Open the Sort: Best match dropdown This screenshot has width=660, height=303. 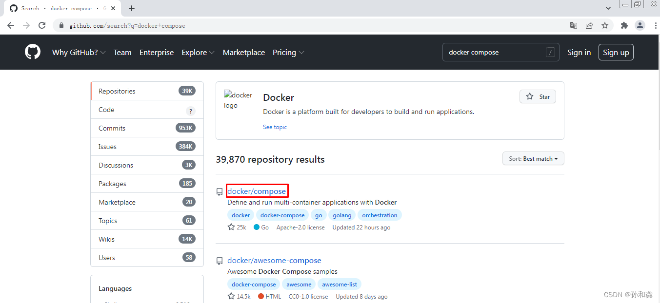533,158
